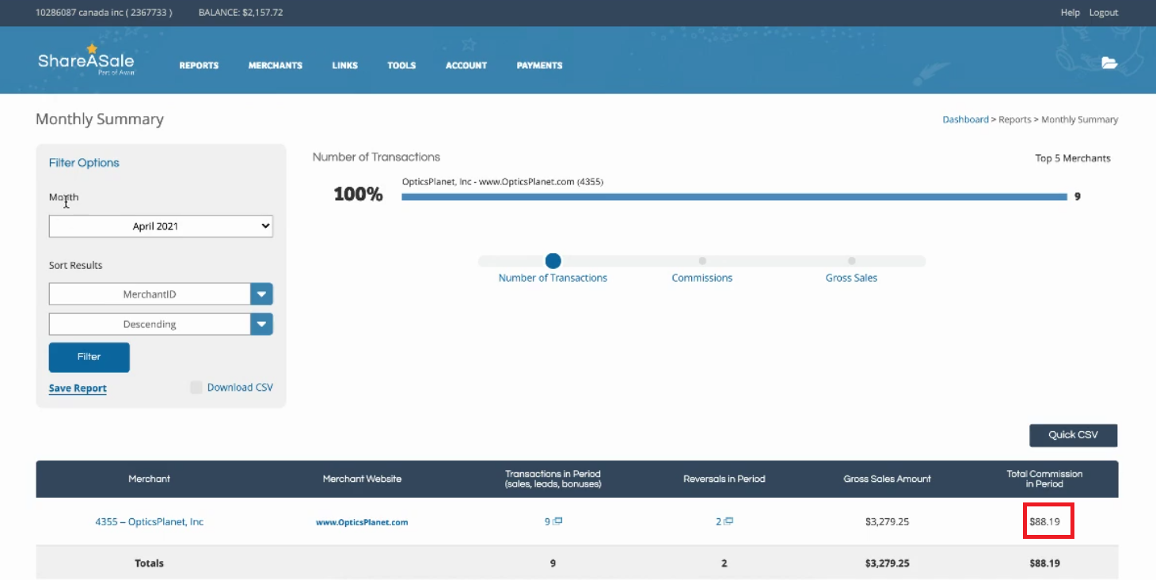Click the Gross Sales label under the slider
The height and width of the screenshot is (580, 1156).
[851, 278]
